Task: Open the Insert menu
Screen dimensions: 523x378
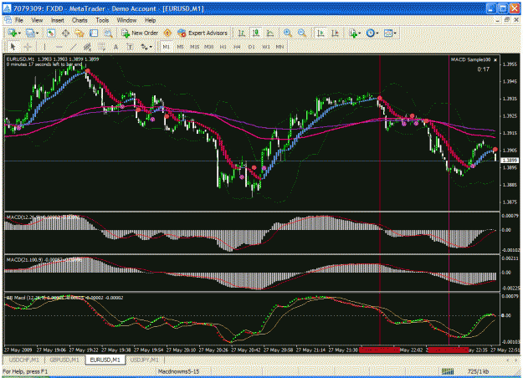Action: coord(58,20)
